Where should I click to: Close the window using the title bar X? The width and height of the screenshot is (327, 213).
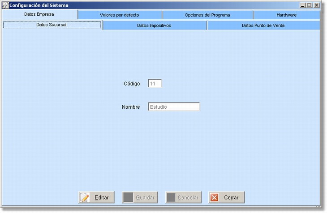(x=316, y=5)
